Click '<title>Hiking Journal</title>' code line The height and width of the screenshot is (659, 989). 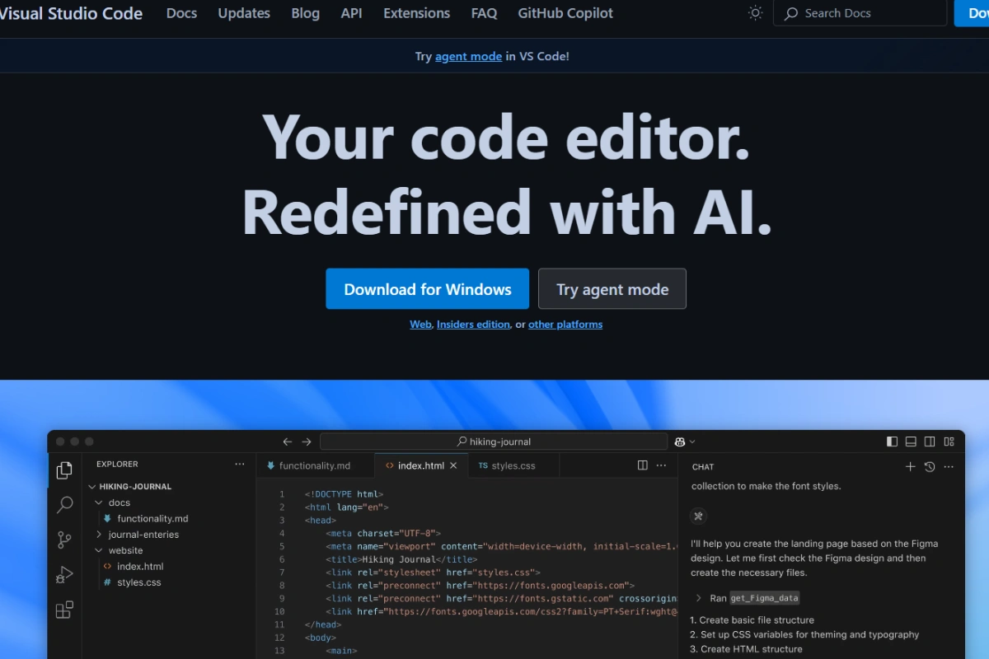tap(401, 559)
